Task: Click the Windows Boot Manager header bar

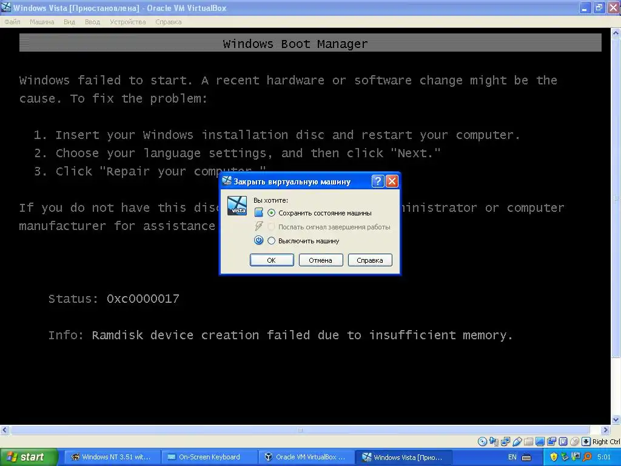Action: (310, 43)
